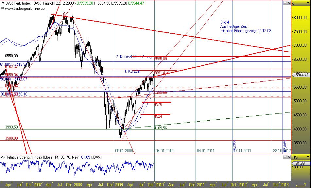Click the 8000,00 price axis label
The height and width of the screenshot is (188, 311).
pyautogui.click(x=300, y=17)
